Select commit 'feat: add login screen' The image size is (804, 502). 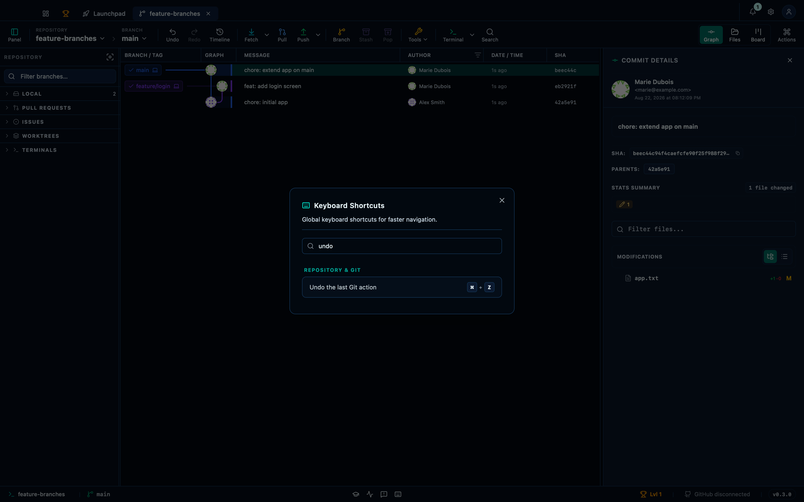272,86
